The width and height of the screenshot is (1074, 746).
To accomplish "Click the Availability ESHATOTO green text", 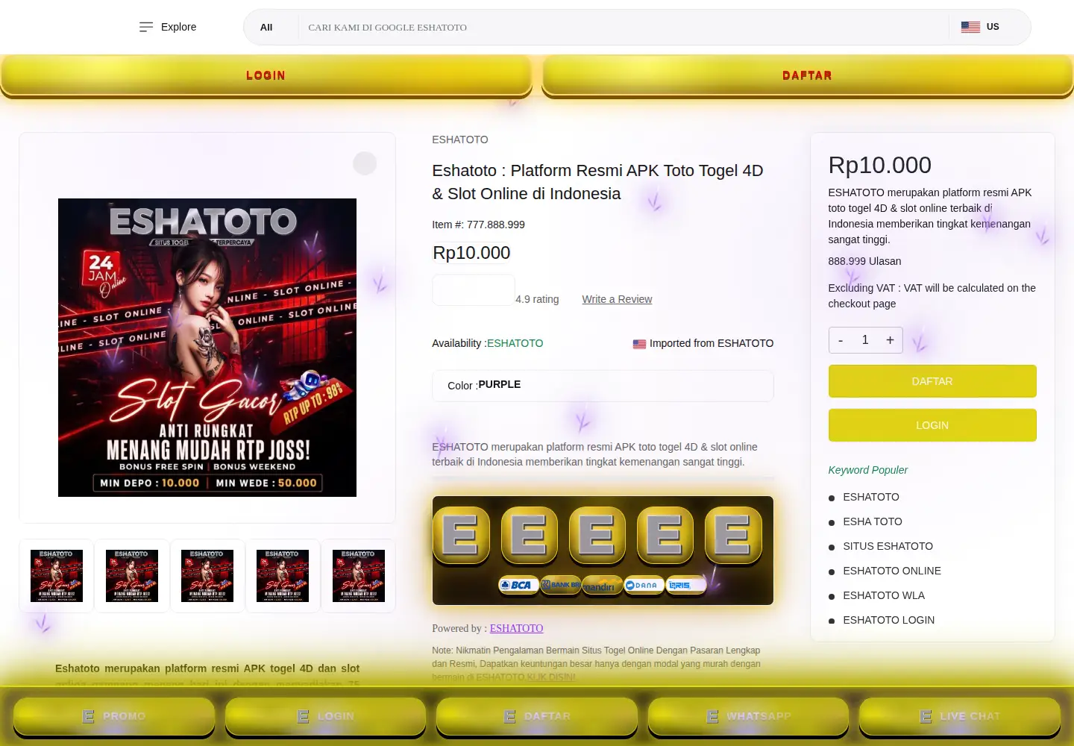I will [515, 343].
